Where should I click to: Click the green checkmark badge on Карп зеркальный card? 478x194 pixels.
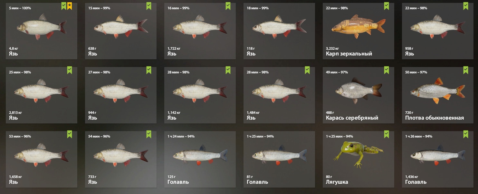click(387, 6)
